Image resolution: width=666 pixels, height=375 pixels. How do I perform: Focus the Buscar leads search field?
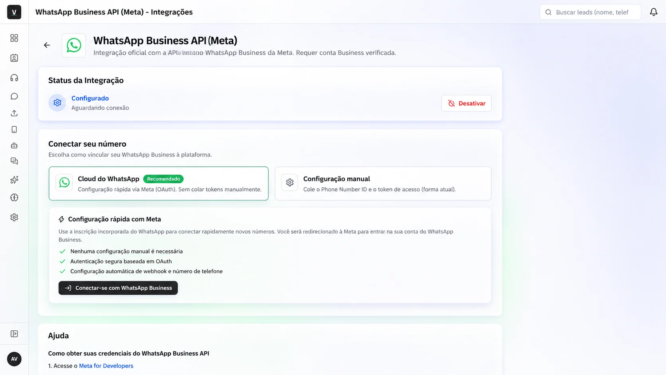590,12
